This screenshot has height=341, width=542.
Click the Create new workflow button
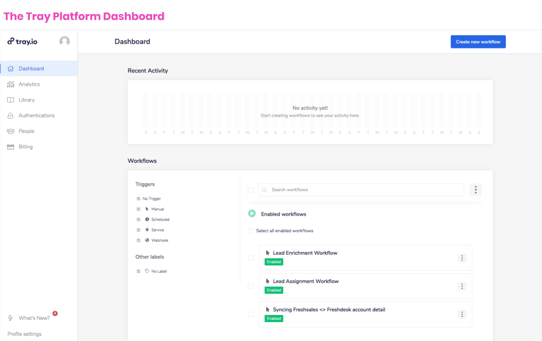478,42
